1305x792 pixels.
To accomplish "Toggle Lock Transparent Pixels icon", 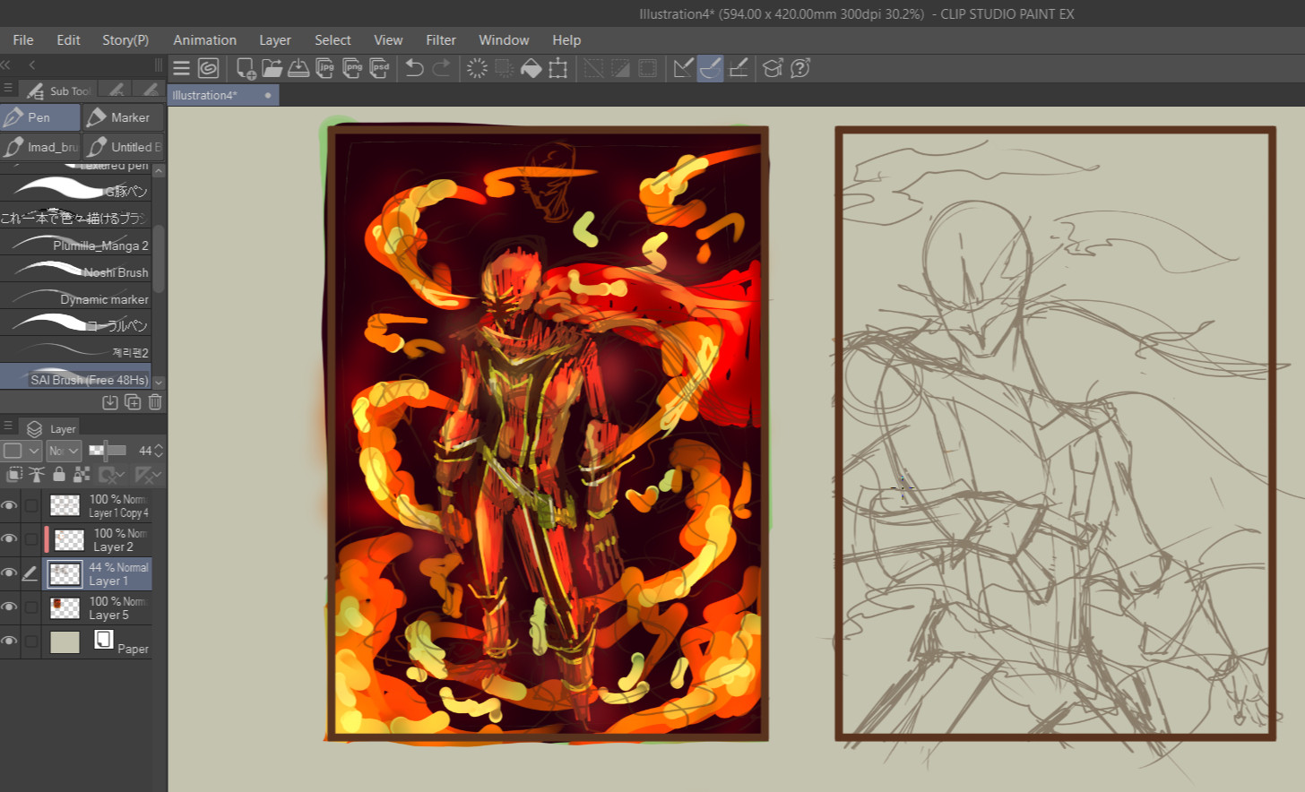I will pyautogui.click(x=82, y=474).
